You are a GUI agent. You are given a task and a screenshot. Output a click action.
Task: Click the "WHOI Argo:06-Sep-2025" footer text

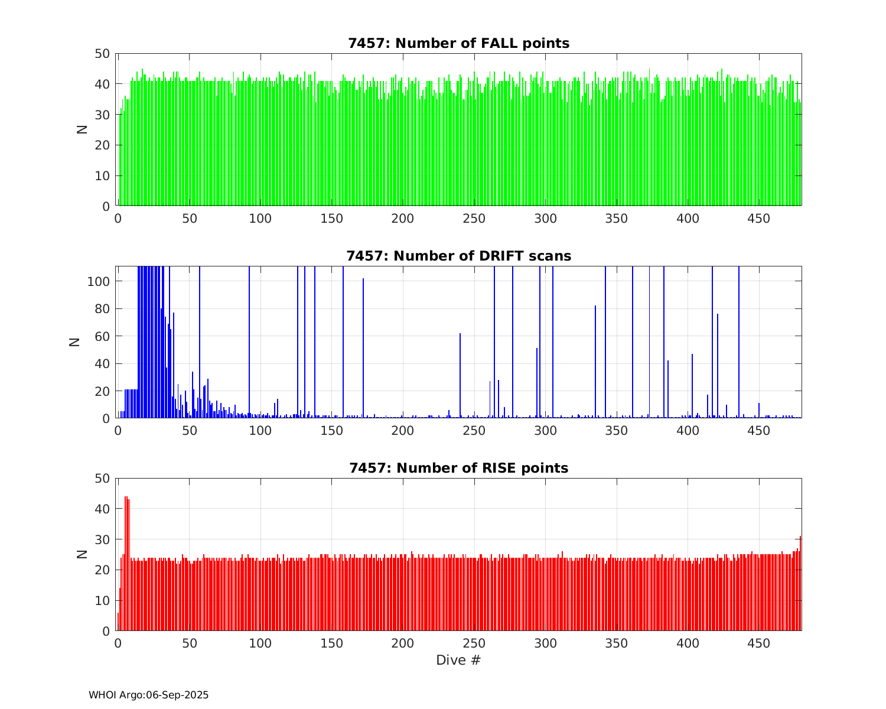(x=148, y=695)
